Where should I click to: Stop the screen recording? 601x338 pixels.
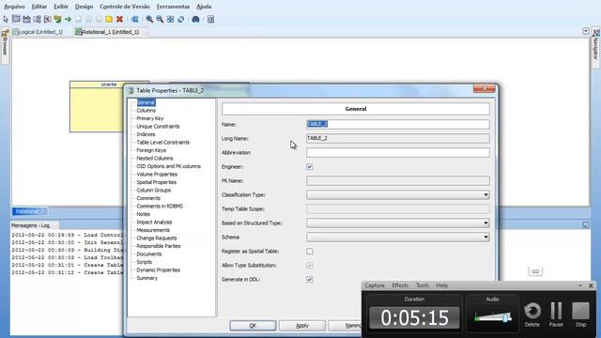point(580,315)
